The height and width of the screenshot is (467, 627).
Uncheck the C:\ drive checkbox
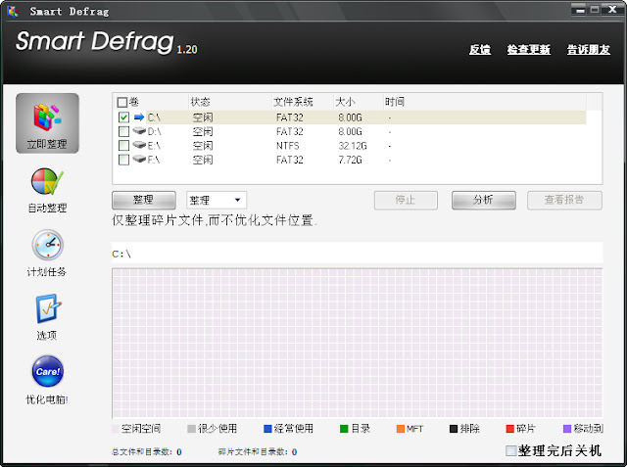(x=124, y=117)
